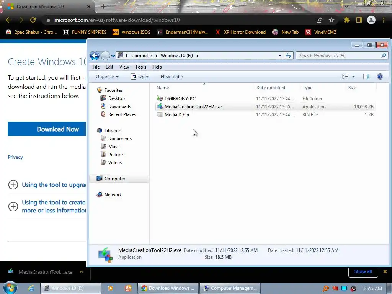Viewport: 392px width, 294px height.
Task: Expand the arrow after Computer in breadcrumb
Action: pyautogui.click(x=156, y=56)
